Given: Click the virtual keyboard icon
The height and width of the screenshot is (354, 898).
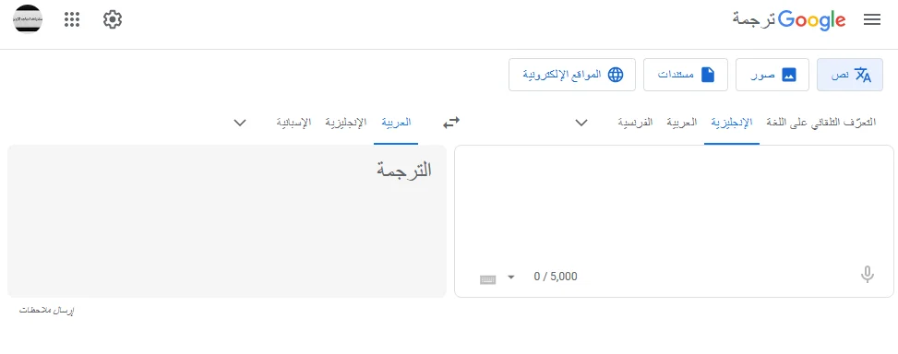Looking at the screenshot, I should pos(487,279).
